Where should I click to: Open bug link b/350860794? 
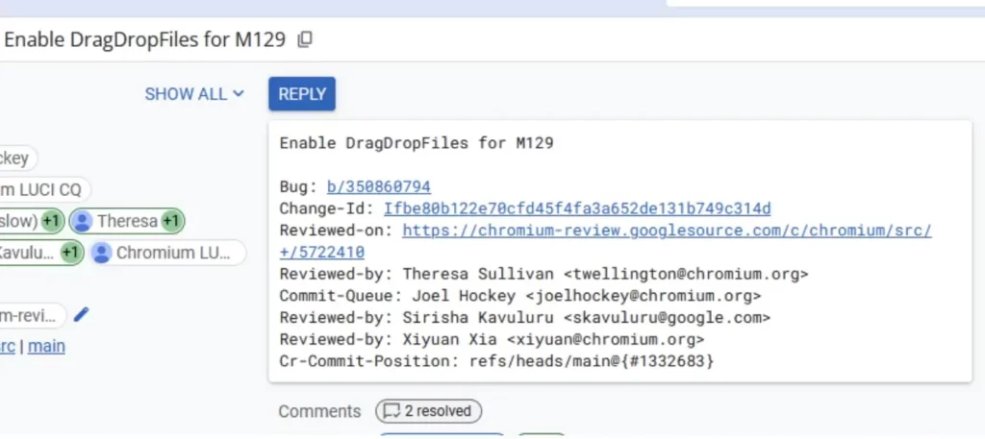pyautogui.click(x=379, y=187)
